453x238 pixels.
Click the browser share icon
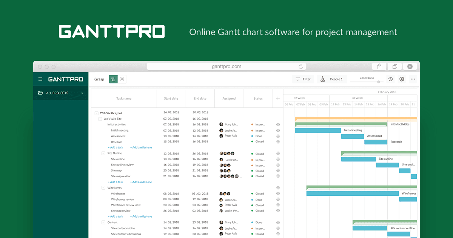(x=379, y=66)
